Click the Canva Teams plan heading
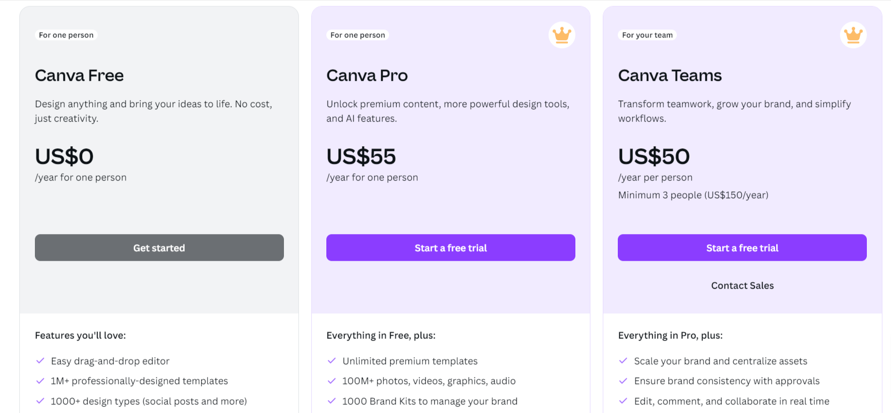The image size is (891, 413). pyautogui.click(x=670, y=76)
